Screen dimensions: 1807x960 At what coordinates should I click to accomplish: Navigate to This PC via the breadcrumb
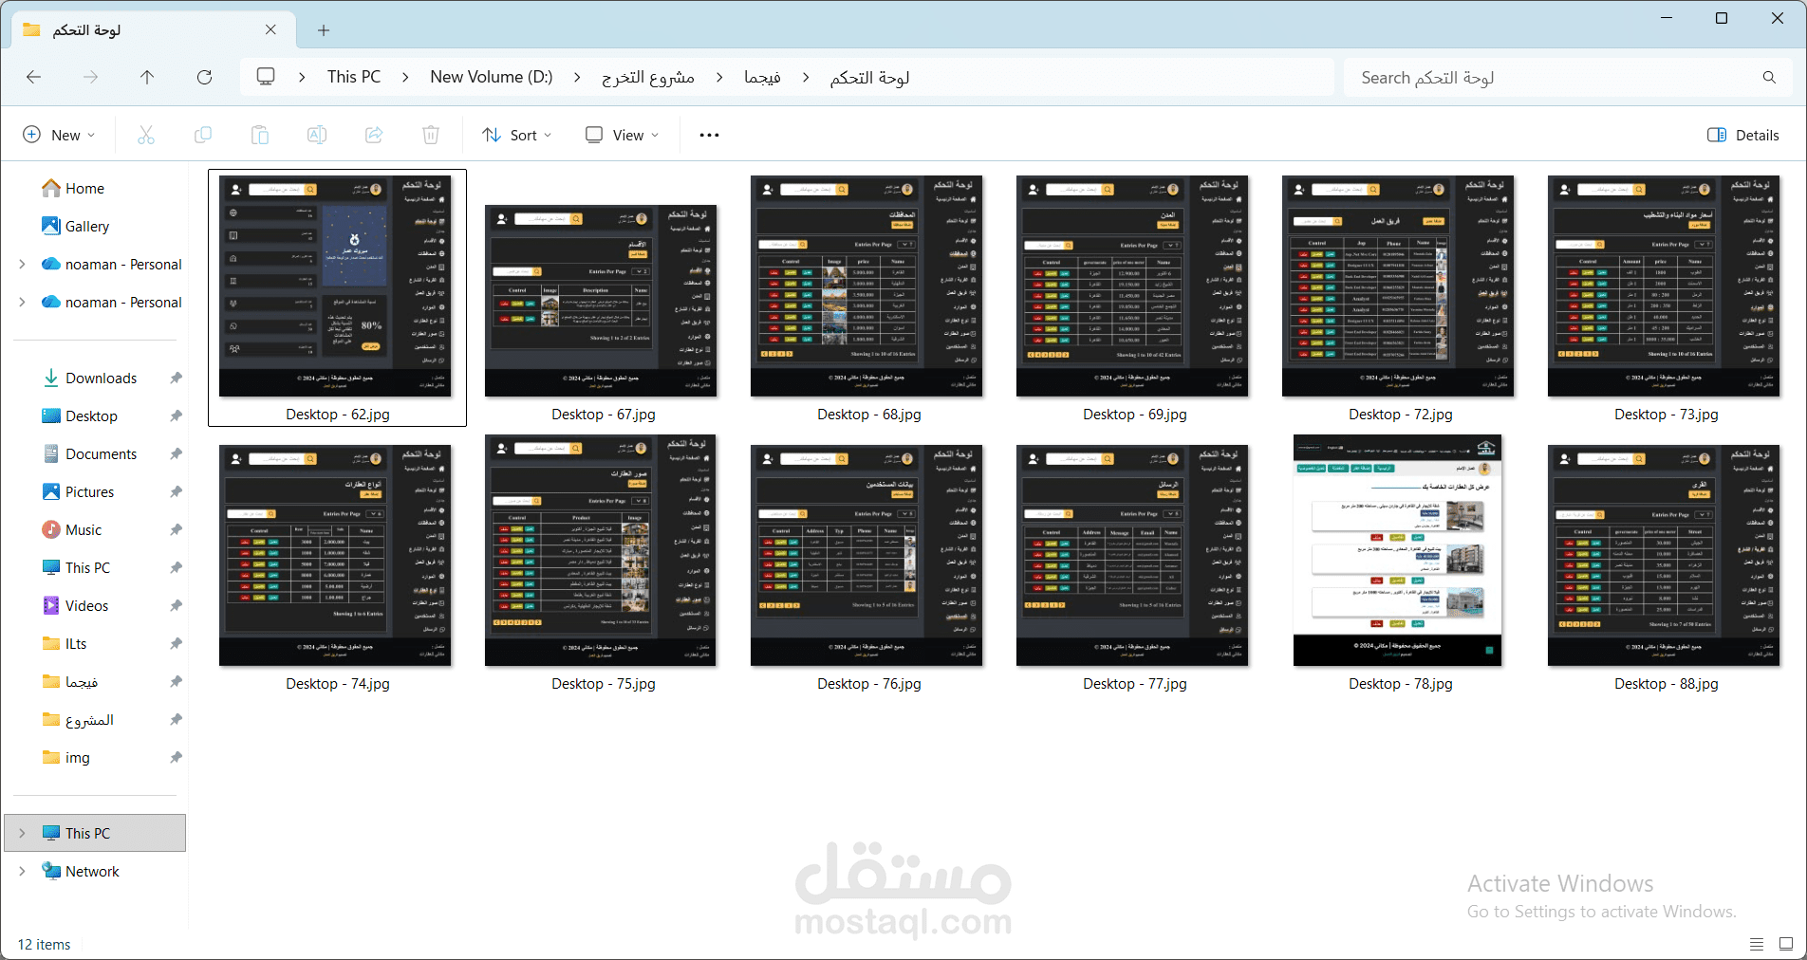353,77
